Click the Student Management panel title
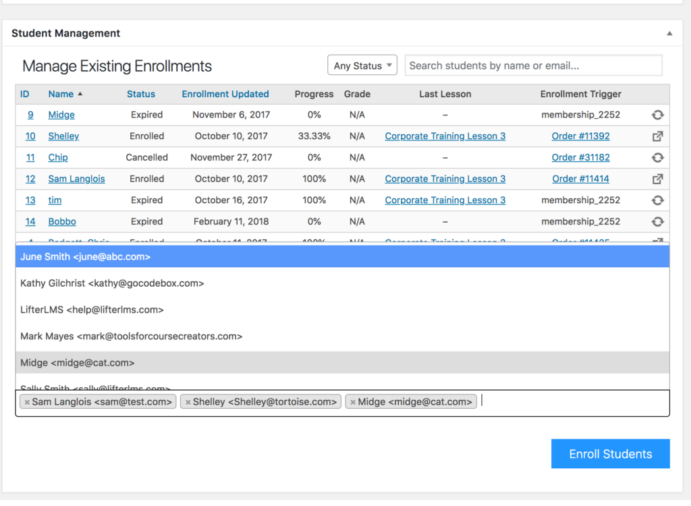This screenshot has width=691, height=506. (65, 34)
